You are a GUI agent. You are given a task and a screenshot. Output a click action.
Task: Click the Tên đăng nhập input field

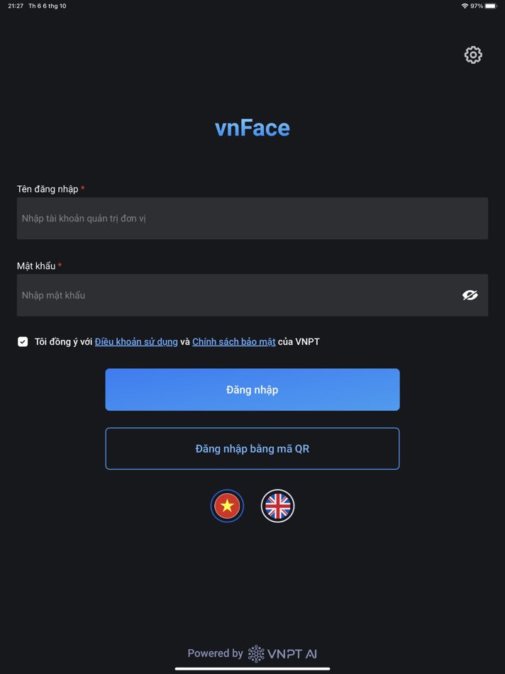pyautogui.click(x=252, y=218)
